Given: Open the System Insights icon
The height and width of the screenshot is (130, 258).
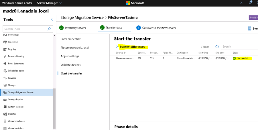Looking at the screenshot, I should [x=5, y=107].
